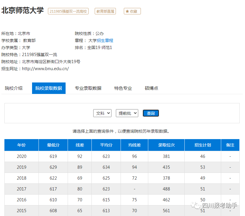Click the 招生网址 bnu.edu.cn URL text
This screenshot has height=216, width=245.
click(x=45, y=69)
